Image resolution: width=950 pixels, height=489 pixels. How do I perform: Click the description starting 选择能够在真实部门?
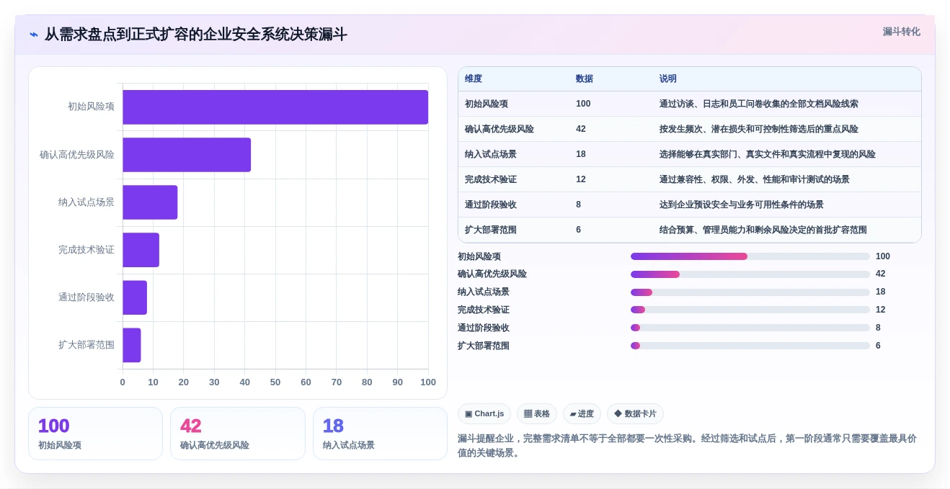tap(768, 154)
